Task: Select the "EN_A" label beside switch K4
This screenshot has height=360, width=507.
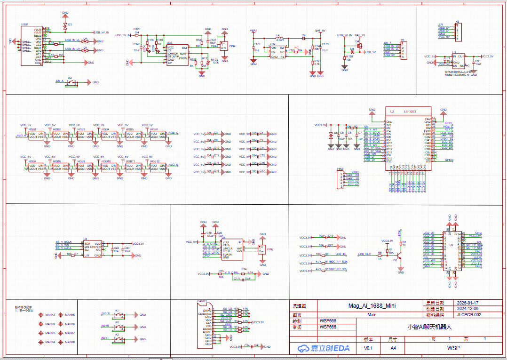Action: 59,81
